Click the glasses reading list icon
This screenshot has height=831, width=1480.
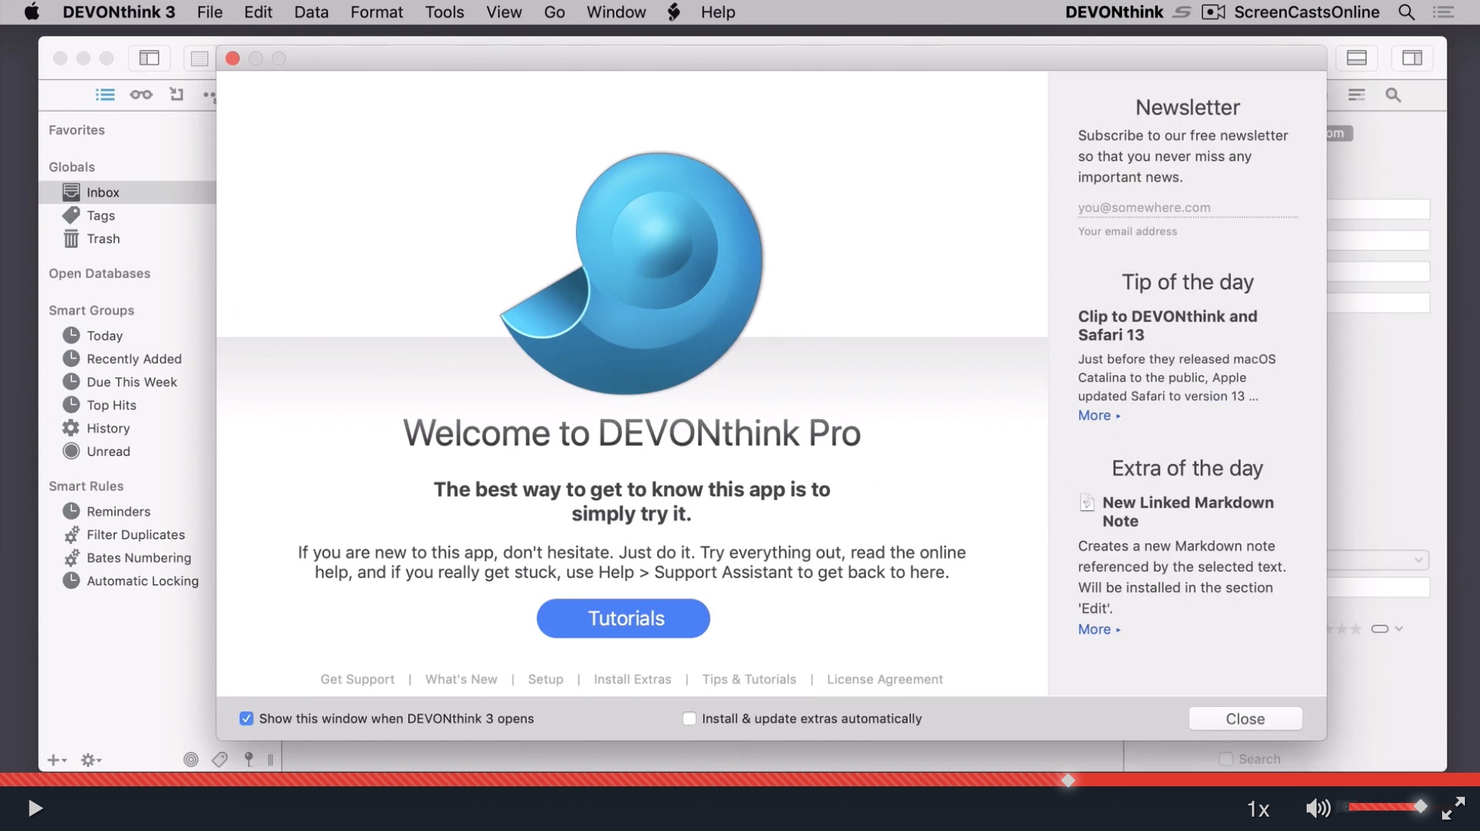click(141, 95)
